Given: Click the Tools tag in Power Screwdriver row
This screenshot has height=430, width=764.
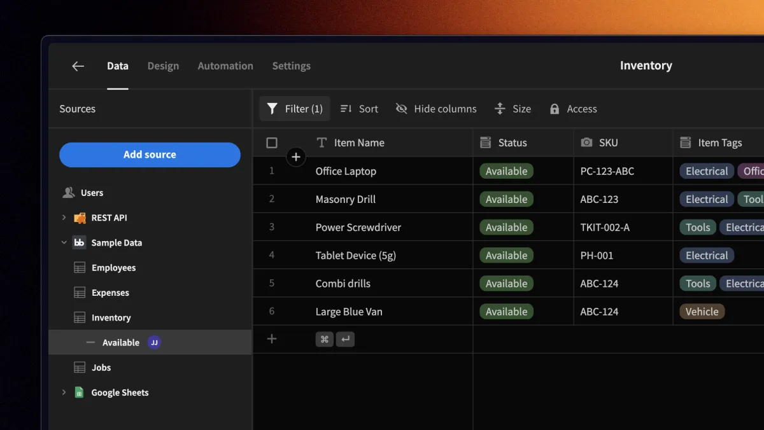Looking at the screenshot, I should (698, 227).
